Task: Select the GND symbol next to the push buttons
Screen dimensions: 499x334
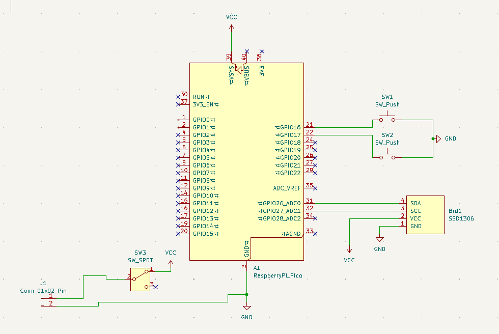Action: (438, 138)
